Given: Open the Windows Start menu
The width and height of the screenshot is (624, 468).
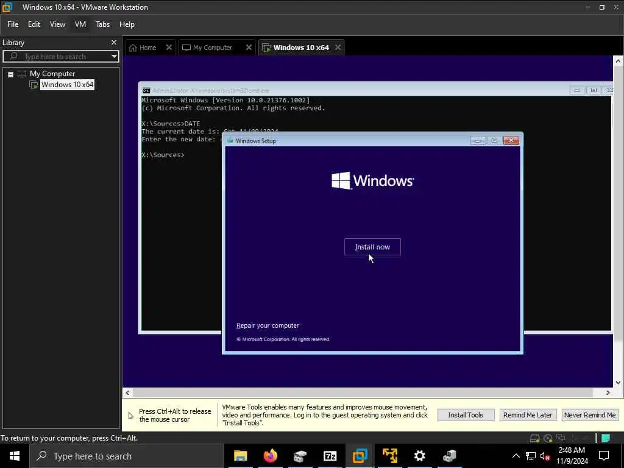Looking at the screenshot, I should 15,456.
